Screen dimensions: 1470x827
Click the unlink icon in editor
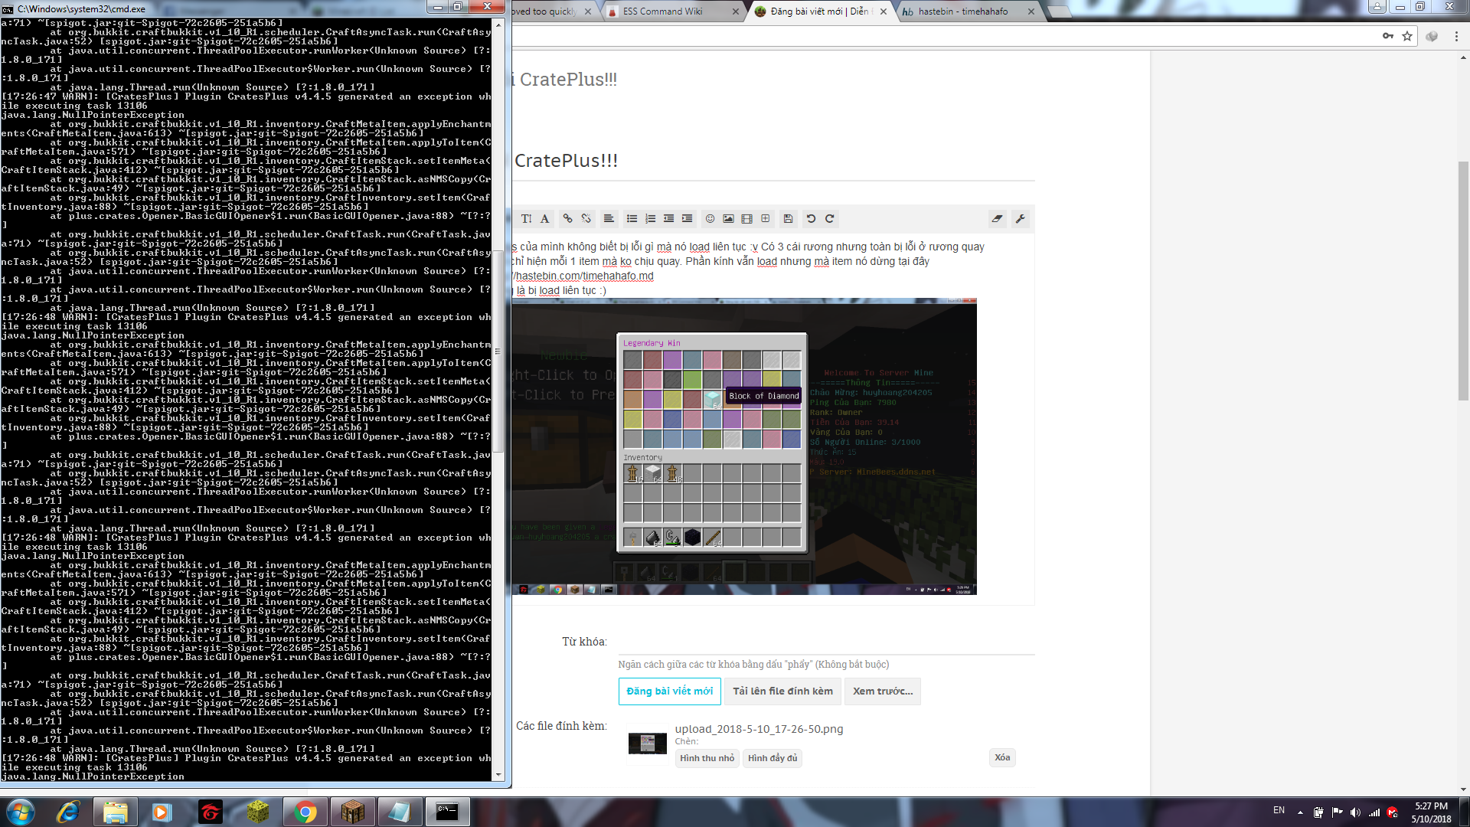586,219
